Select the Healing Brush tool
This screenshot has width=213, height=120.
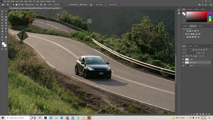tap(6, 20)
